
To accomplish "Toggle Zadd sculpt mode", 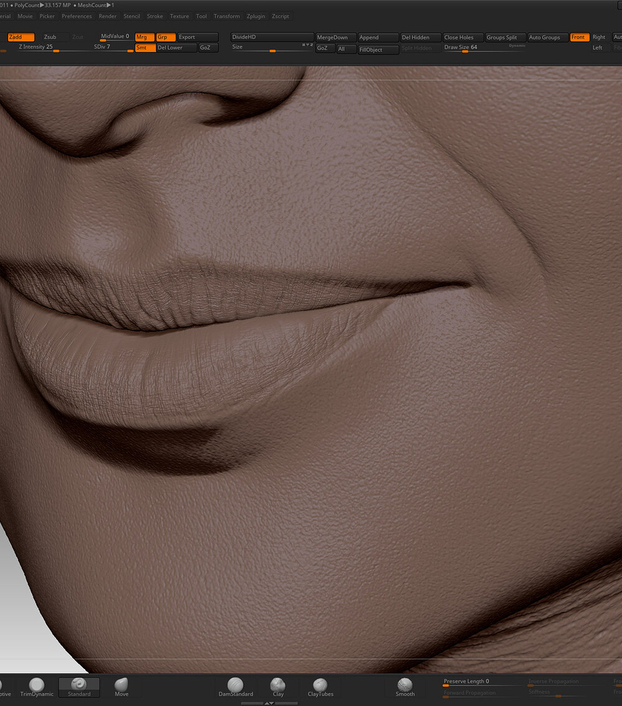I will coord(21,37).
